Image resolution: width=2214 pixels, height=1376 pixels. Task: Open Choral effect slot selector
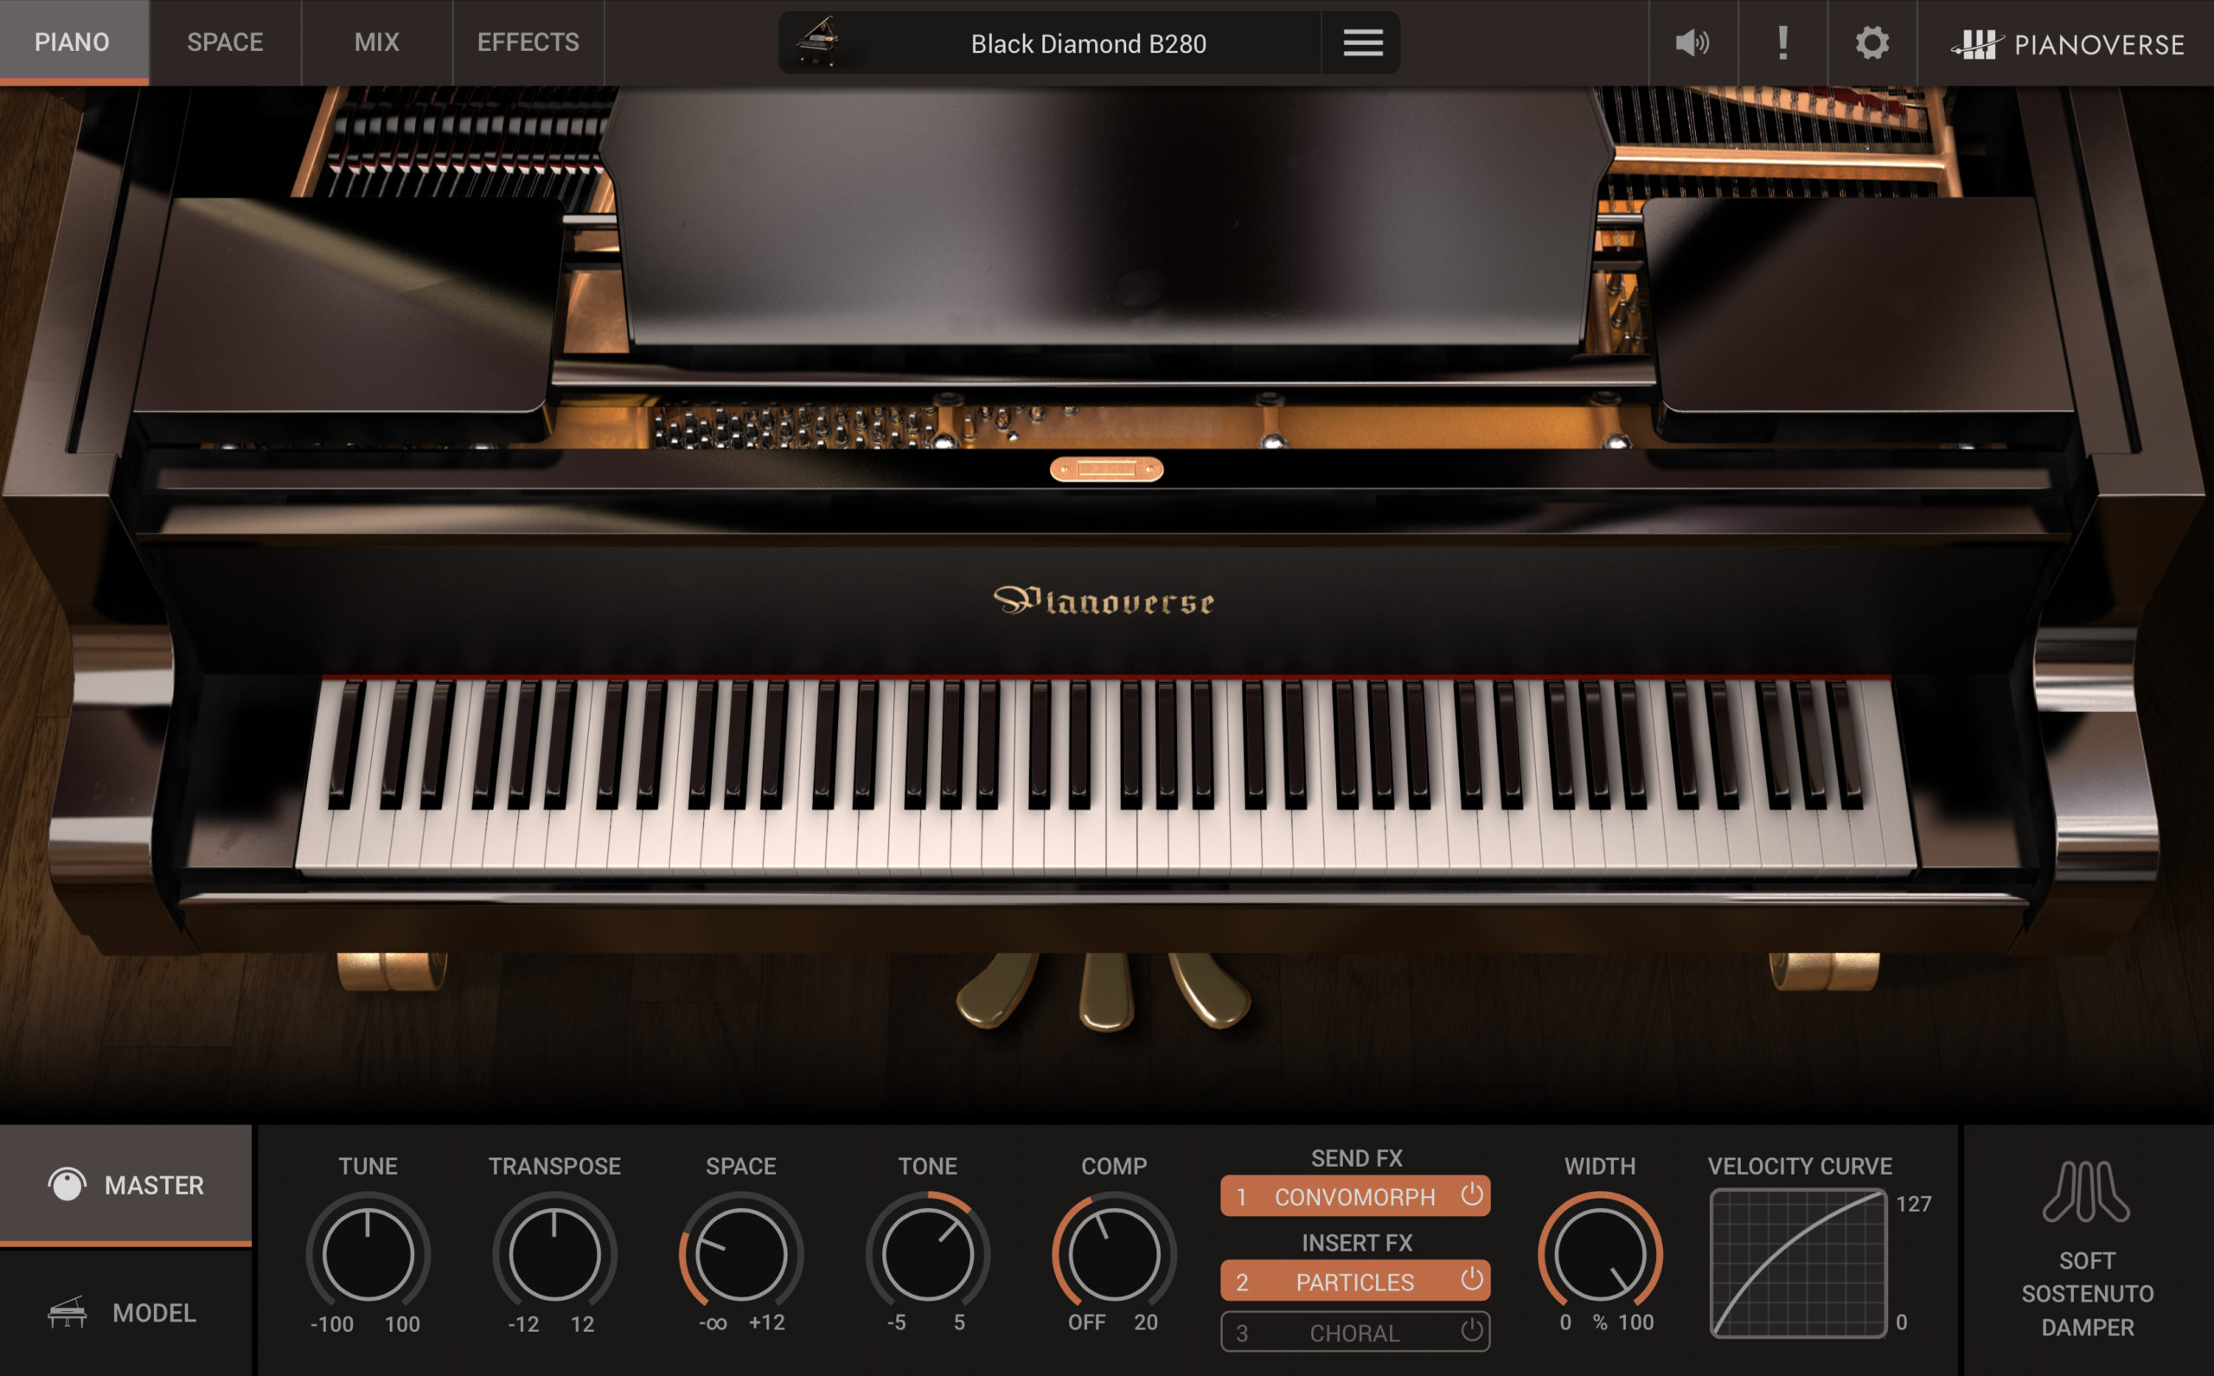coord(1355,1332)
